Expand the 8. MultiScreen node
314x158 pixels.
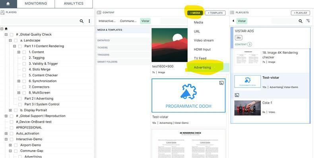19,93
